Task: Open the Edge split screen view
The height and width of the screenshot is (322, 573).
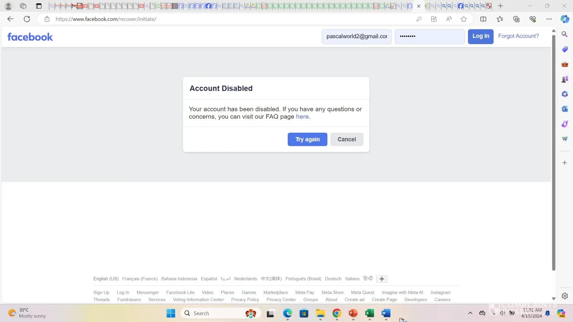Action: point(483,19)
